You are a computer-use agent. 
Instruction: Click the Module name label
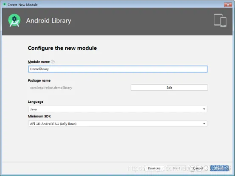pos(39,62)
